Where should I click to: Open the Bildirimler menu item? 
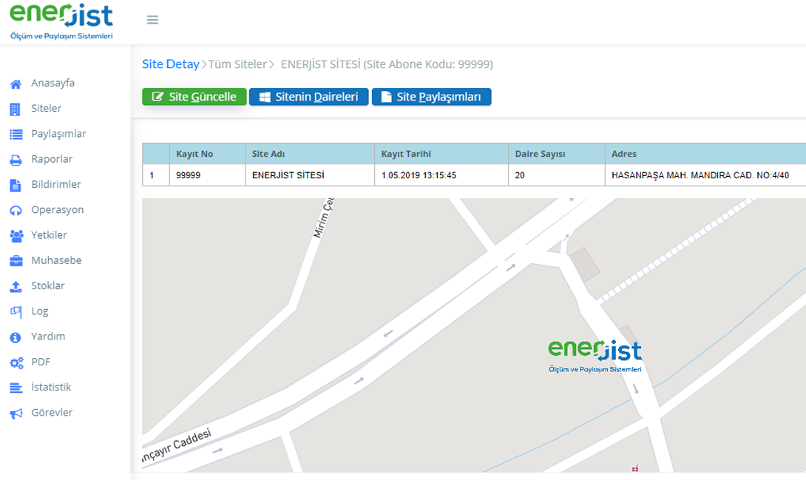55,184
